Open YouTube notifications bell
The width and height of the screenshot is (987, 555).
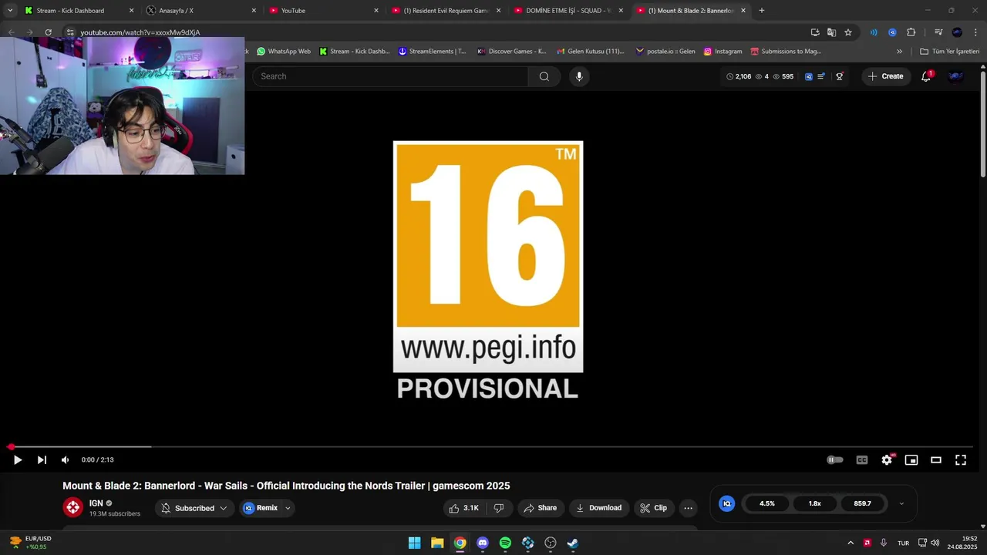(926, 76)
